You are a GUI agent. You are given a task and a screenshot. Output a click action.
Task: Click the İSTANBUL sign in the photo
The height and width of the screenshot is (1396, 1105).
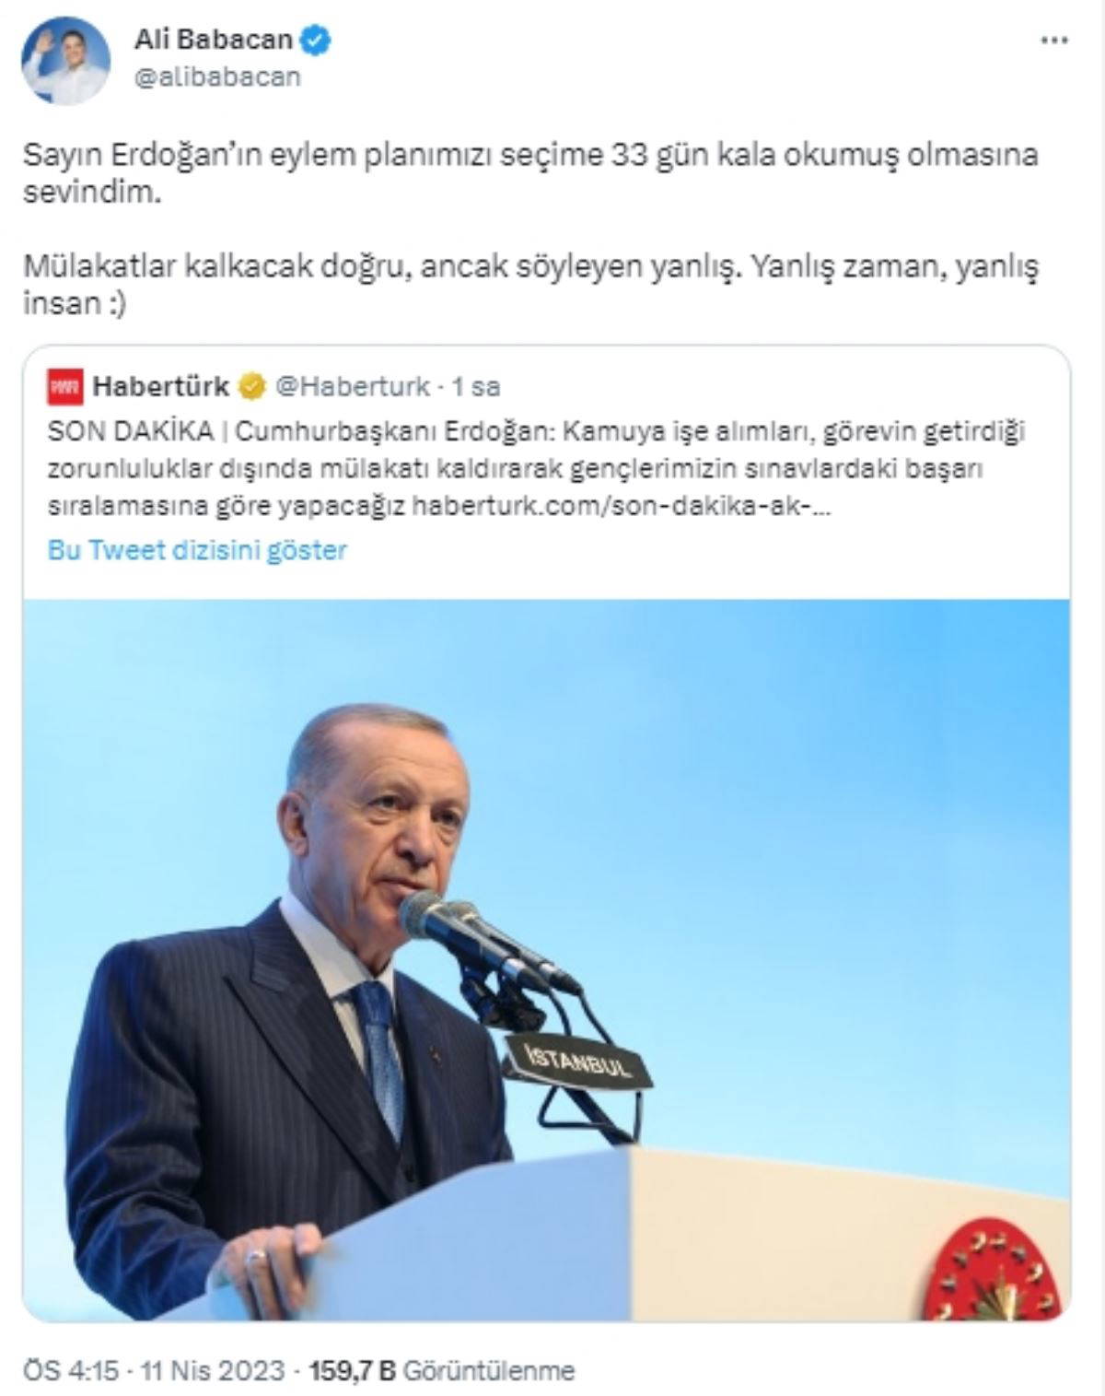578,1059
